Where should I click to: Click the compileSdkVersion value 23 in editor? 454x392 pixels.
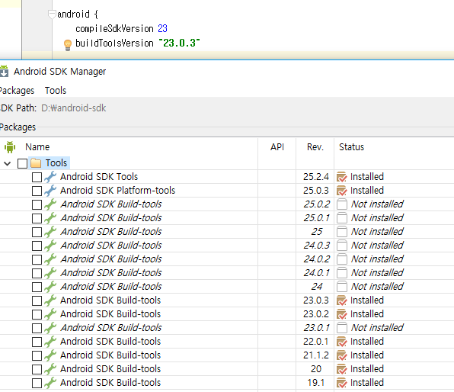click(x=162, y=28)
